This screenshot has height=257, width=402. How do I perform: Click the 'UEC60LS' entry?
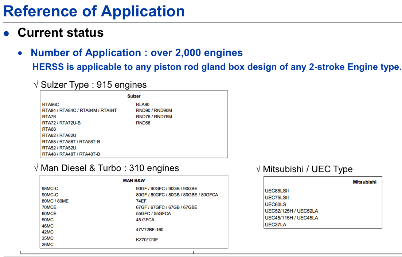[276, 205]
